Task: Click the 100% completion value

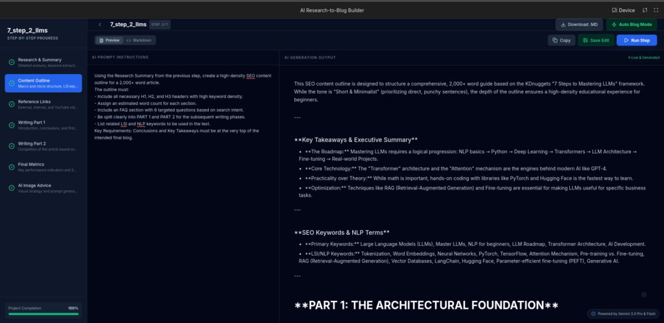Action: point(73,308)
